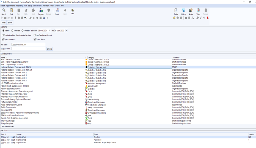Screen dimensions: 256x148
Task: Click the red S icon
Action: 208,18
